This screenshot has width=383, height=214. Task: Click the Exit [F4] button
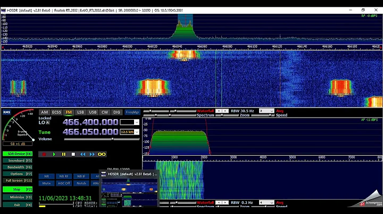[x=18, y=205]
